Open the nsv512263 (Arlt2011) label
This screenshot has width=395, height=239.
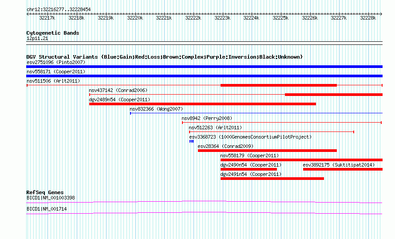coord(215,127)
